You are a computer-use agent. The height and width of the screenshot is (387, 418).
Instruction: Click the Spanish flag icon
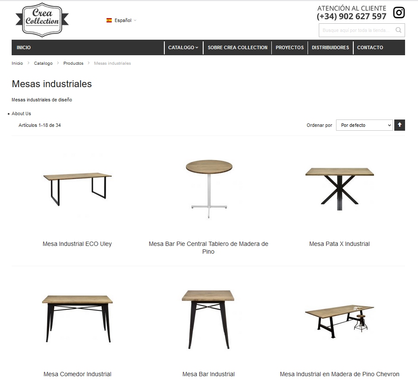(x=109, y=20)
